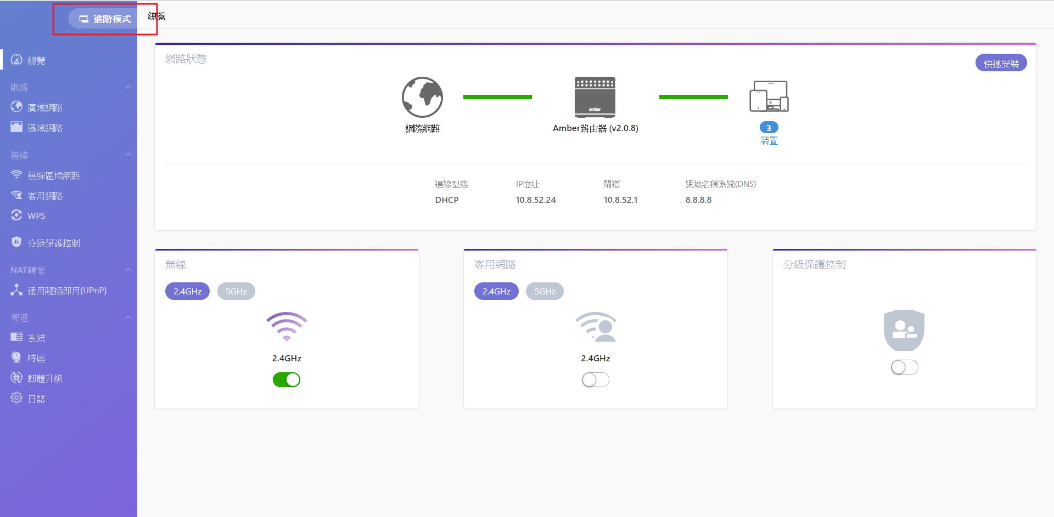Image resolution: width=1054 pixels, height=517 pixels.
Task: Open 分級保護控制 shield icon in sidebar
Action: (16, 242)
